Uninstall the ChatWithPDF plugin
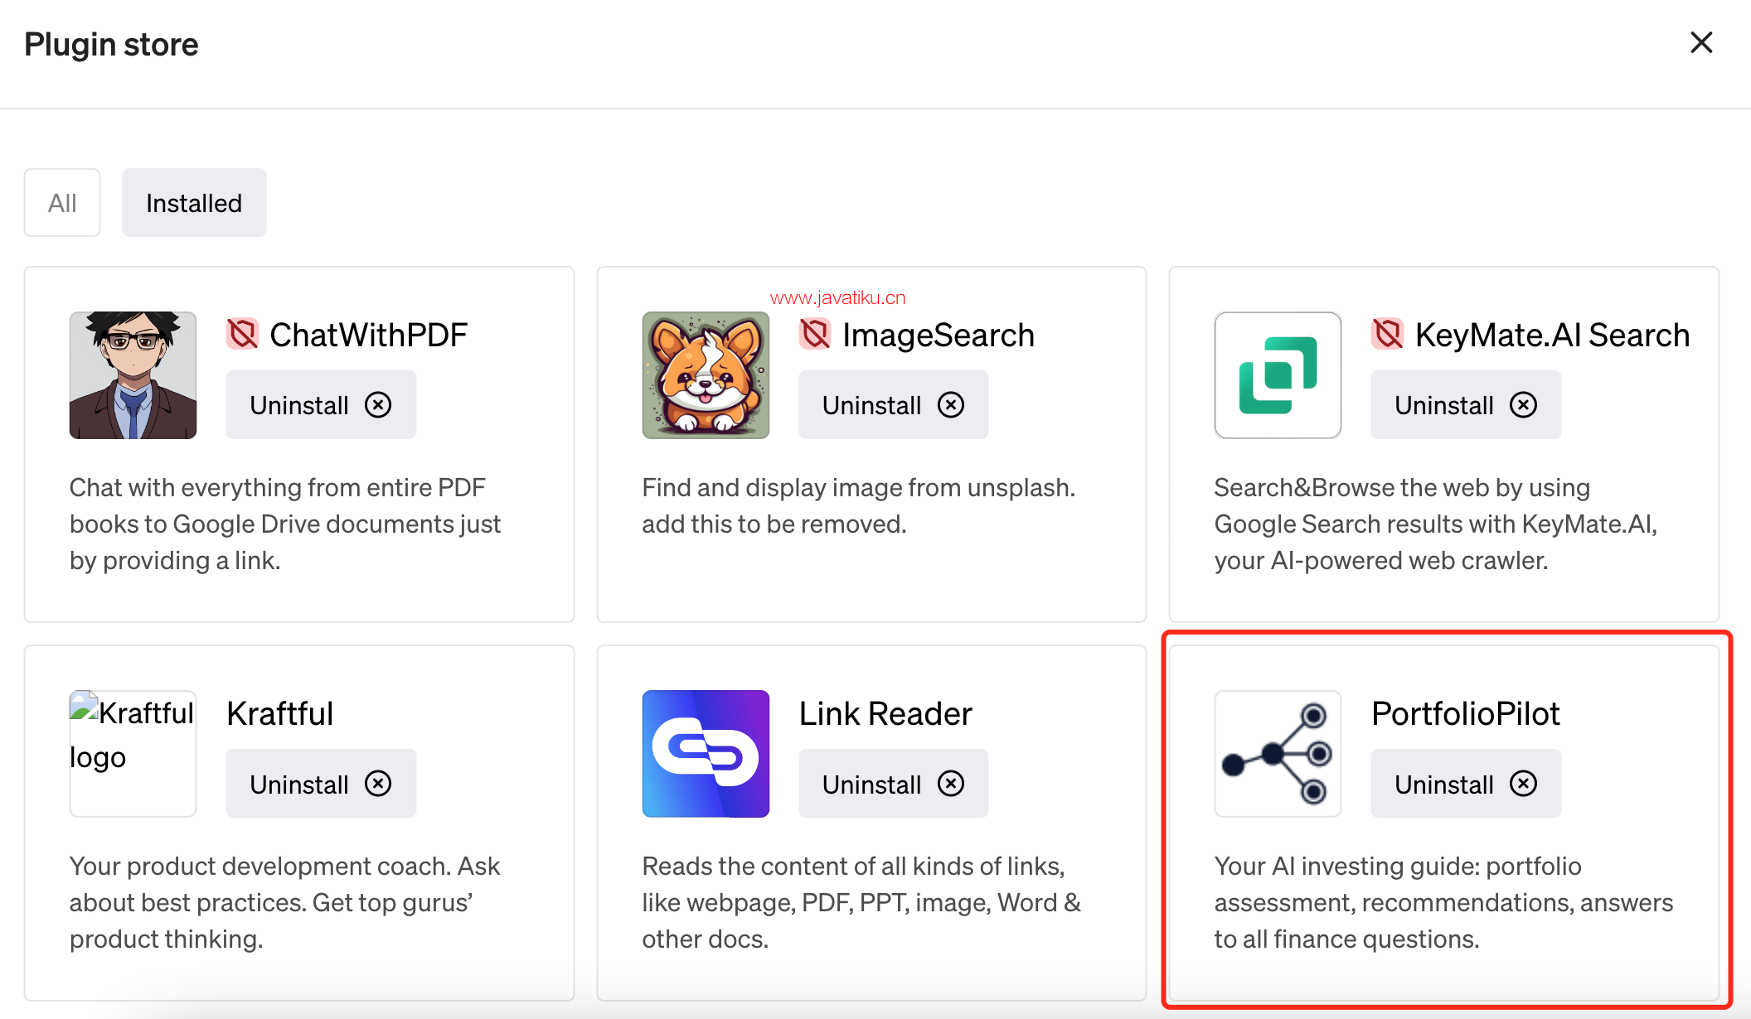 pos(321,405)
